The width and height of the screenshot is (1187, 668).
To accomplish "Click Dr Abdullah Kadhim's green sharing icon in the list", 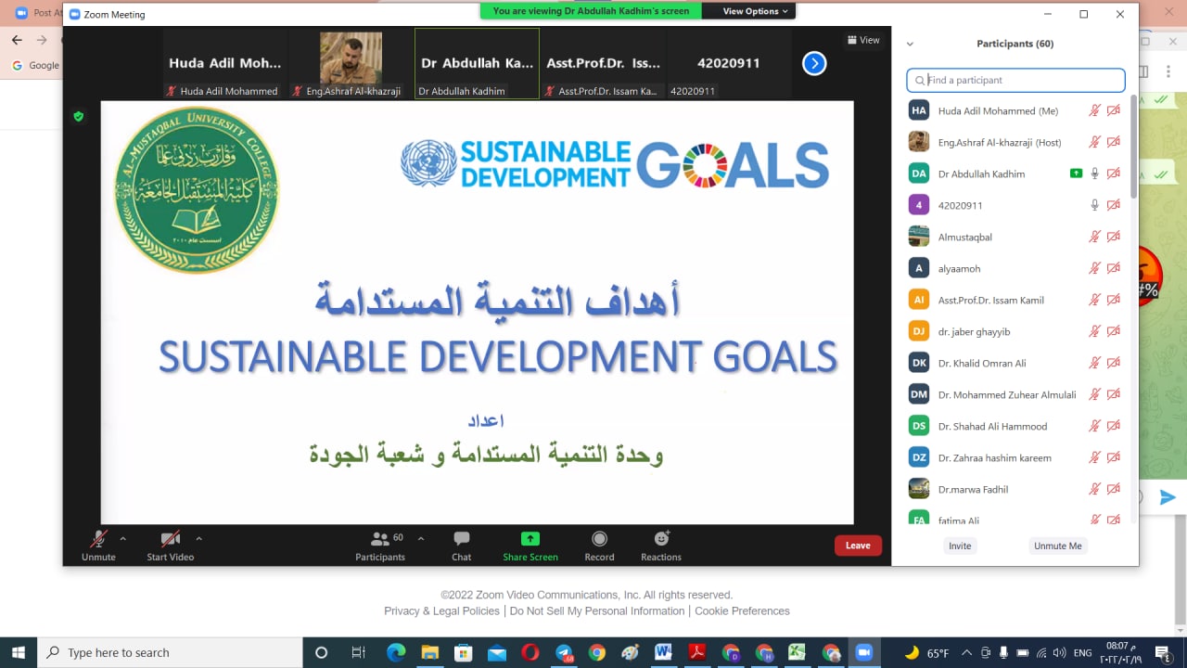I will point(1076,173).
